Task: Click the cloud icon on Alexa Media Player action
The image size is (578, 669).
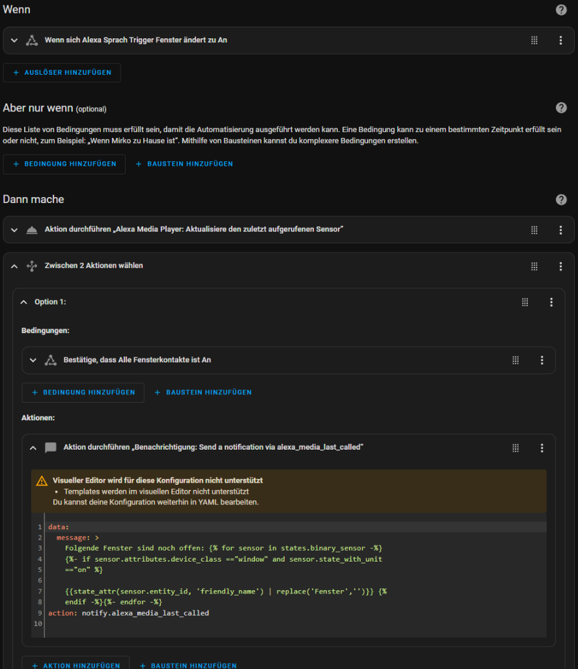Action: coord(31,230)
